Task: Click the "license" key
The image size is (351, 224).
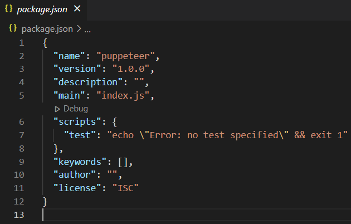Action: point(77,188)
